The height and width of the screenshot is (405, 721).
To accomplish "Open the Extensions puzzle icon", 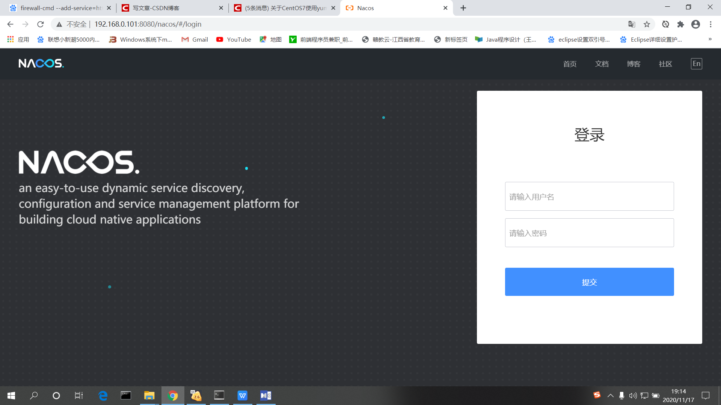I will coord(680,24).
